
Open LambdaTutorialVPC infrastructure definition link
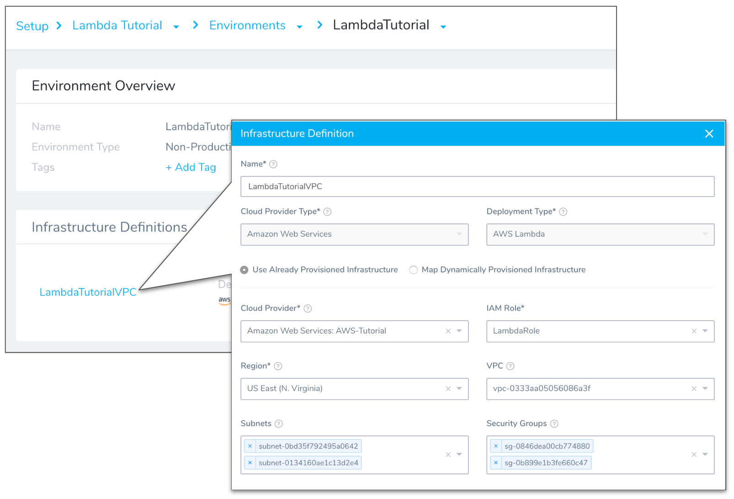[88, 292]
